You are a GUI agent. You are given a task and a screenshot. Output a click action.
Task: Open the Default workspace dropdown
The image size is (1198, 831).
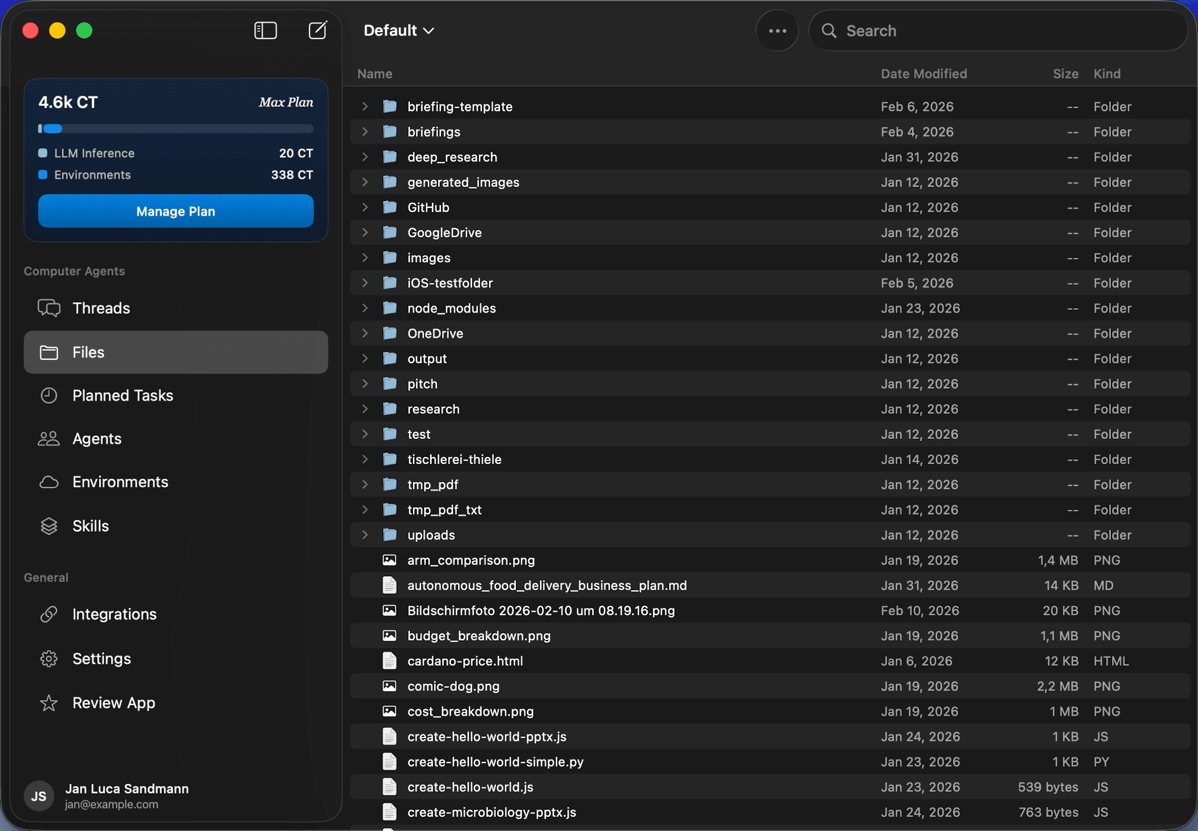[x=398, y=30]
